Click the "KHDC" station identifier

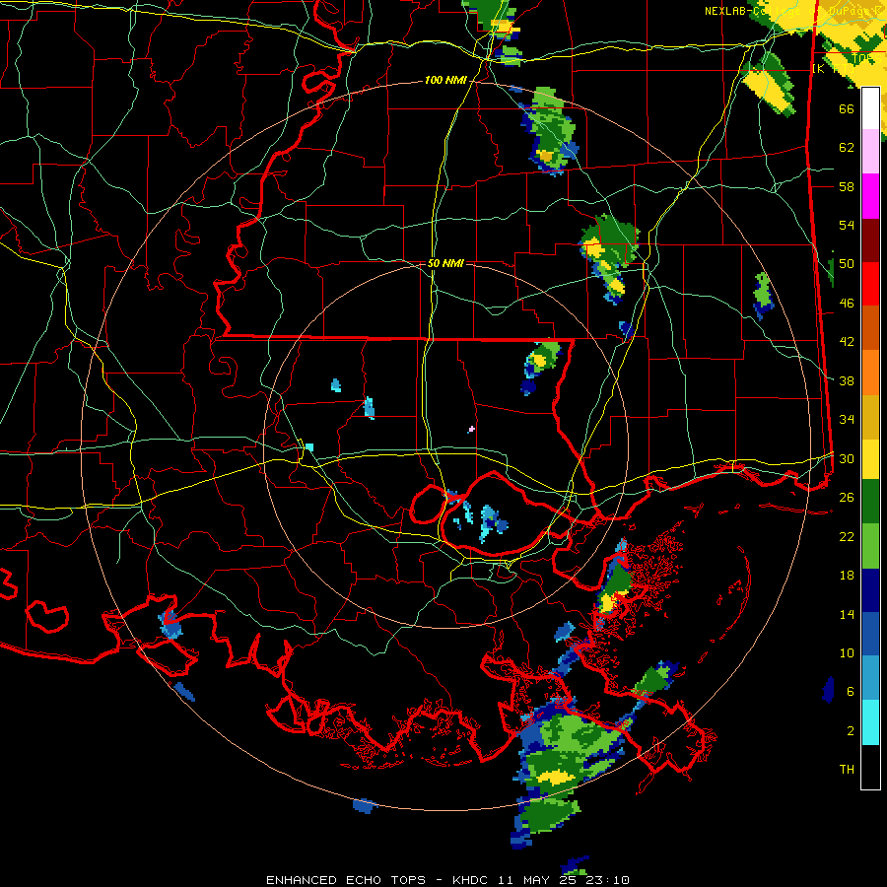[x=472, y=880]
